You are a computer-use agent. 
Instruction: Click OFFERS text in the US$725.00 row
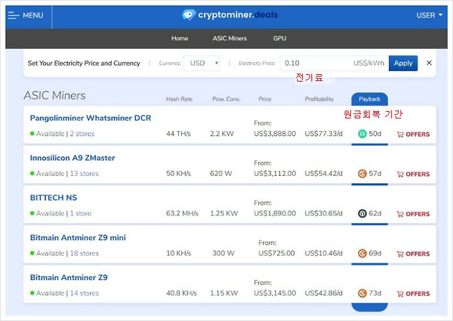click(x=418, y=254)
